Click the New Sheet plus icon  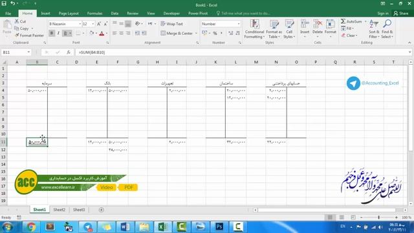[101, 210]
